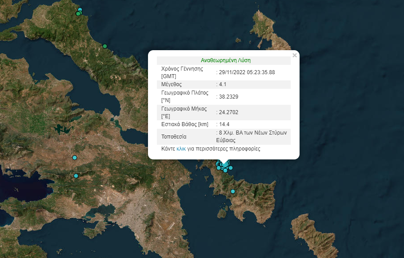Click the cyan marker atop the northern green markers
Screen dimensions: 404x258
(80, 10)
